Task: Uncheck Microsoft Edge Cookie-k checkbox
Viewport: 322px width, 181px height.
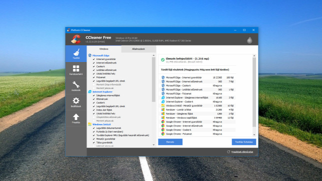Action: pyautogui.click(x=94, y=66)
